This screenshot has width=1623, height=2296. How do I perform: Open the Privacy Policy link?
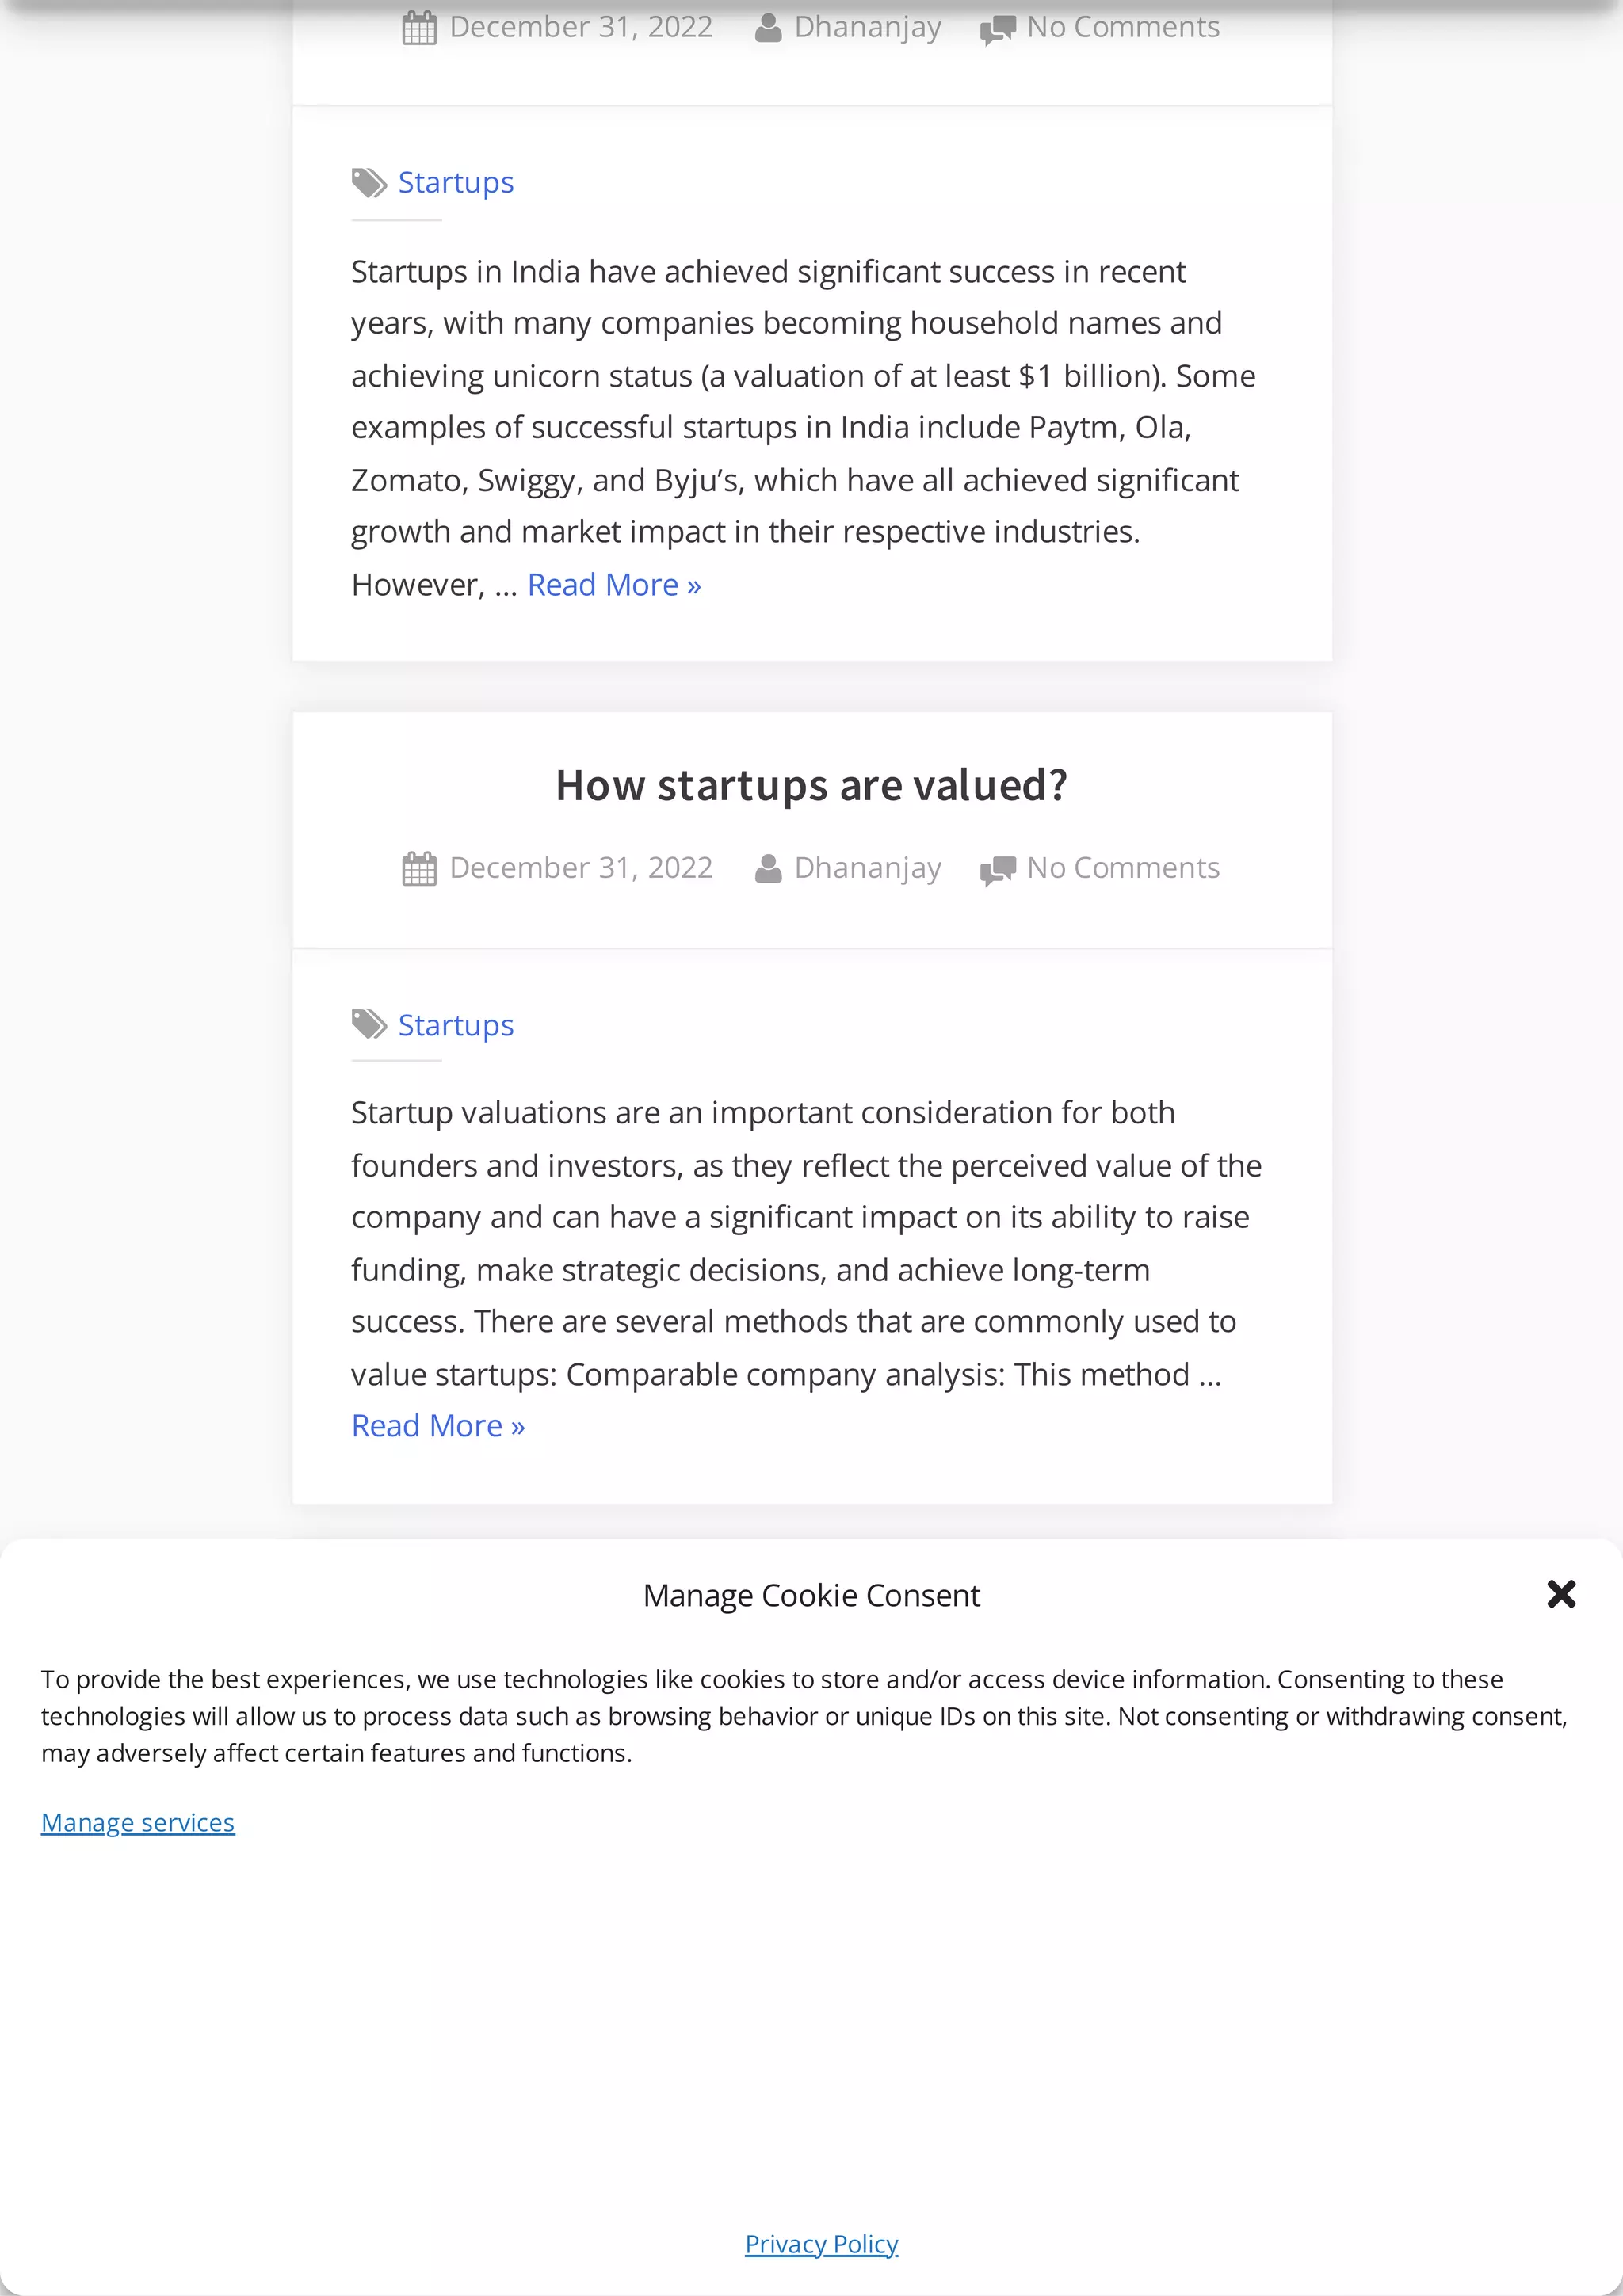821,2244
